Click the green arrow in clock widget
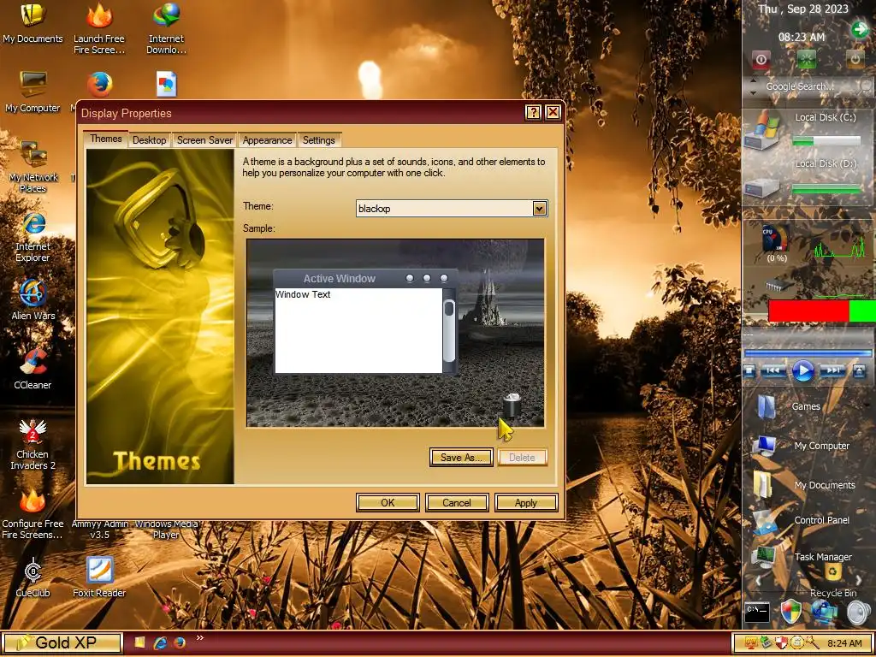Screen dimensions: 876x657 860,29
